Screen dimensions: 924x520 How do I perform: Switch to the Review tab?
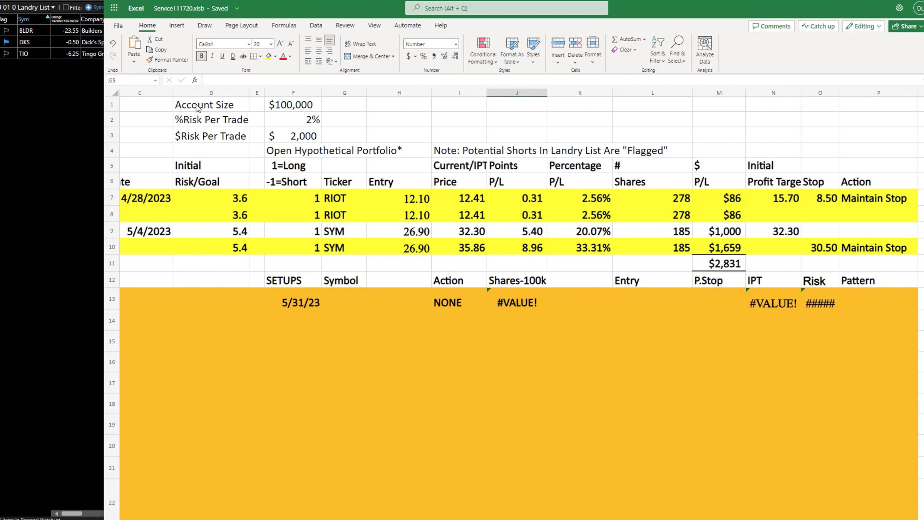pyautogui.click(x=345, y=25)
